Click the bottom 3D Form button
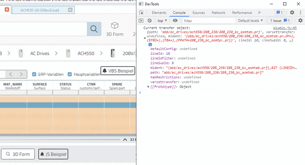This screenshot has height=165, width=305. pos(18,154)
